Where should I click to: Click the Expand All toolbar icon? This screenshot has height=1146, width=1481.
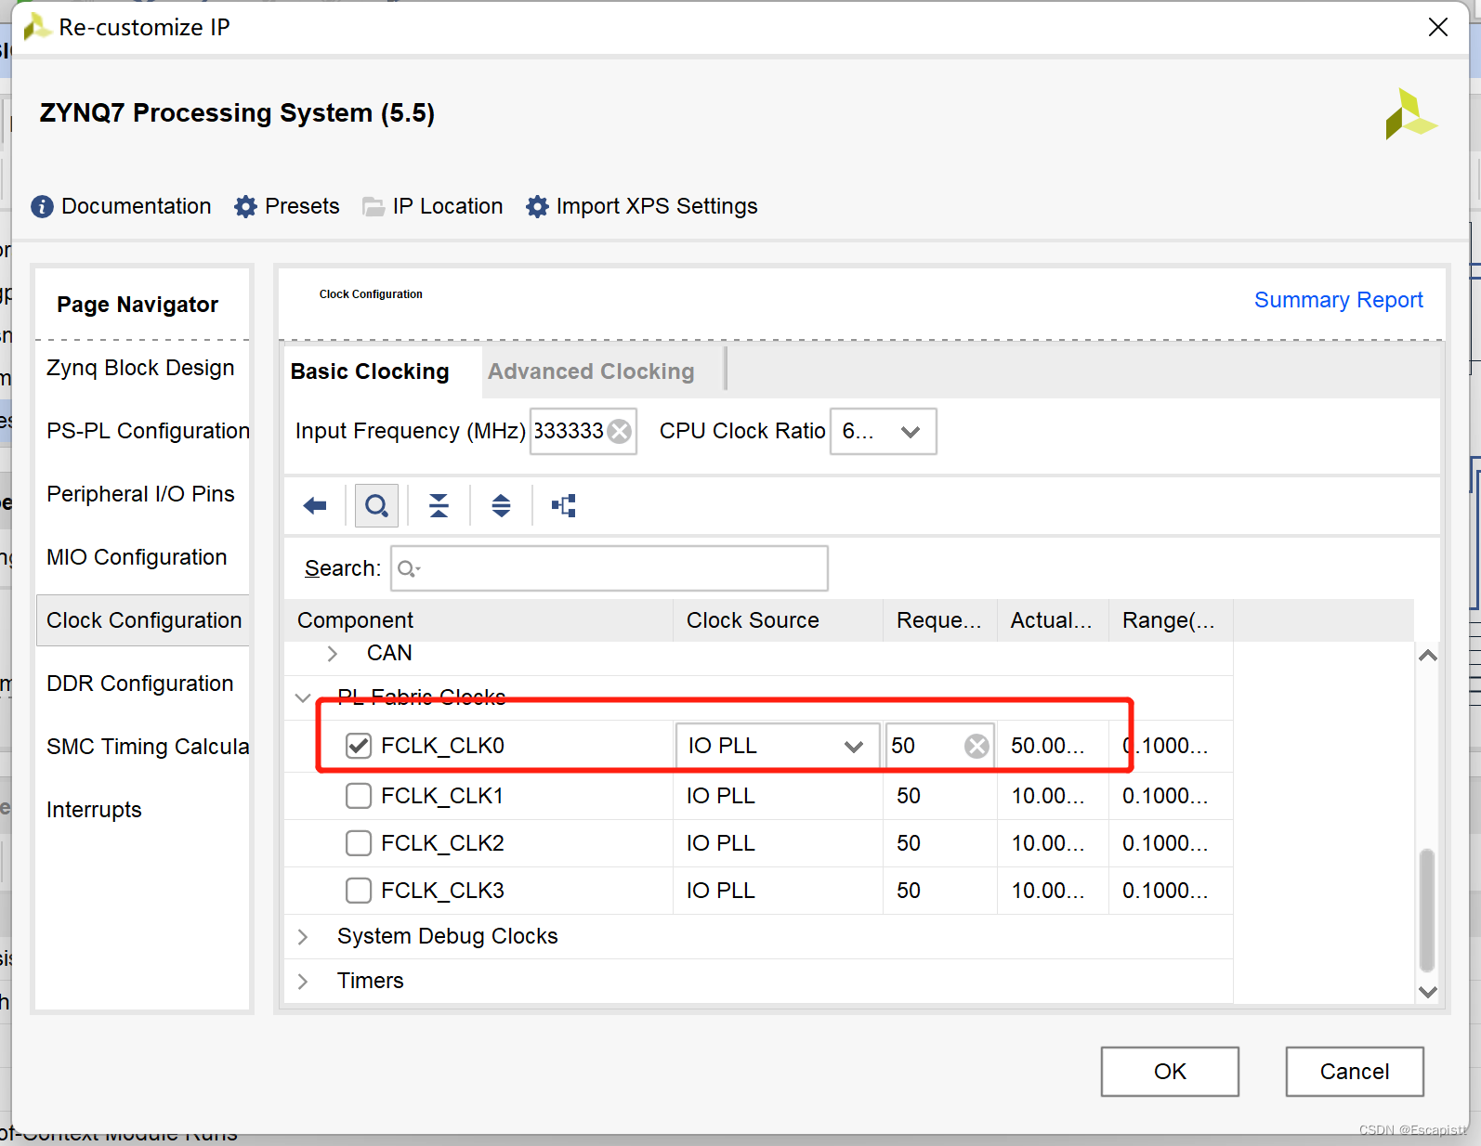click(501, 505)
